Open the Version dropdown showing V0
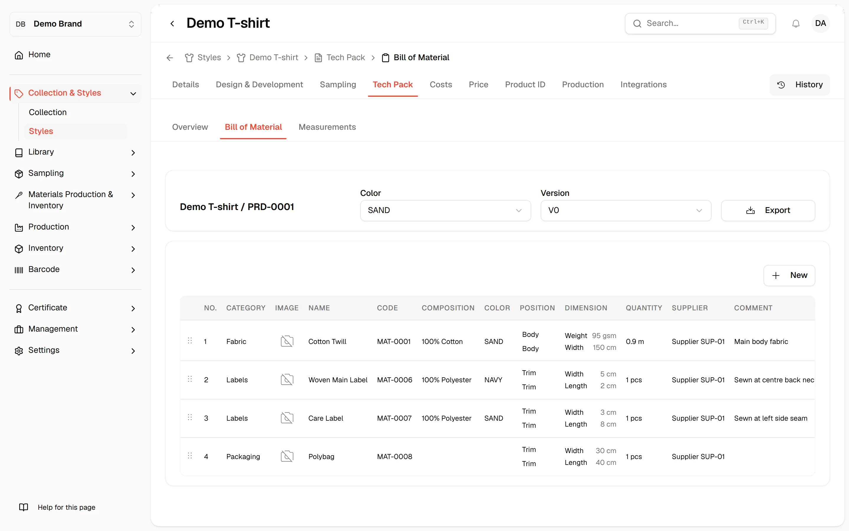Screen dimensions: 849x531 (x=626, y=210)
